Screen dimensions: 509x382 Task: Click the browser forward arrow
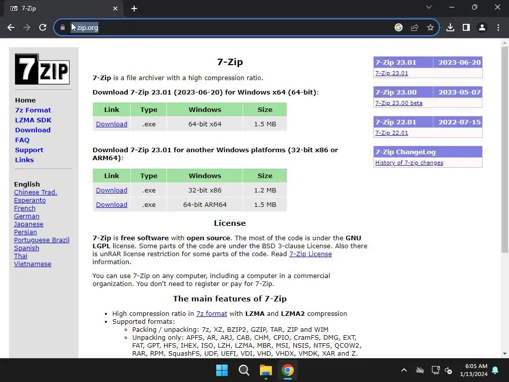point(27,28)
